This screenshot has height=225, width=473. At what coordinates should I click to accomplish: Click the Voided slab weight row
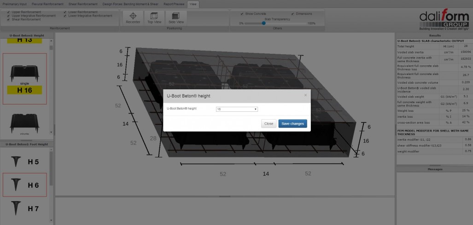[434, 97]
